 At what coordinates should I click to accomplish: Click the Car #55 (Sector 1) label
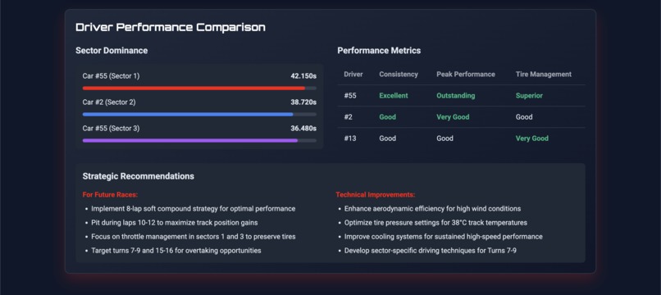111,76
